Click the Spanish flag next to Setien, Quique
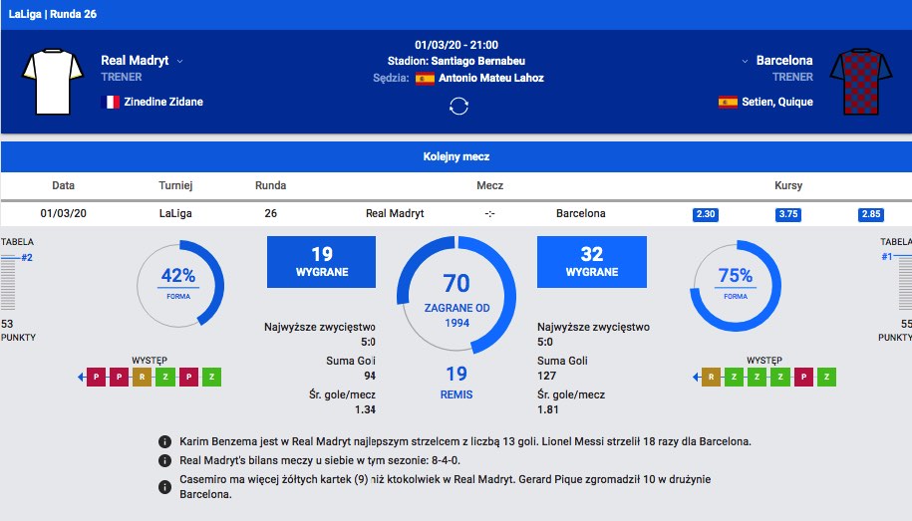The image size is (912, 521). pos(728,102)
